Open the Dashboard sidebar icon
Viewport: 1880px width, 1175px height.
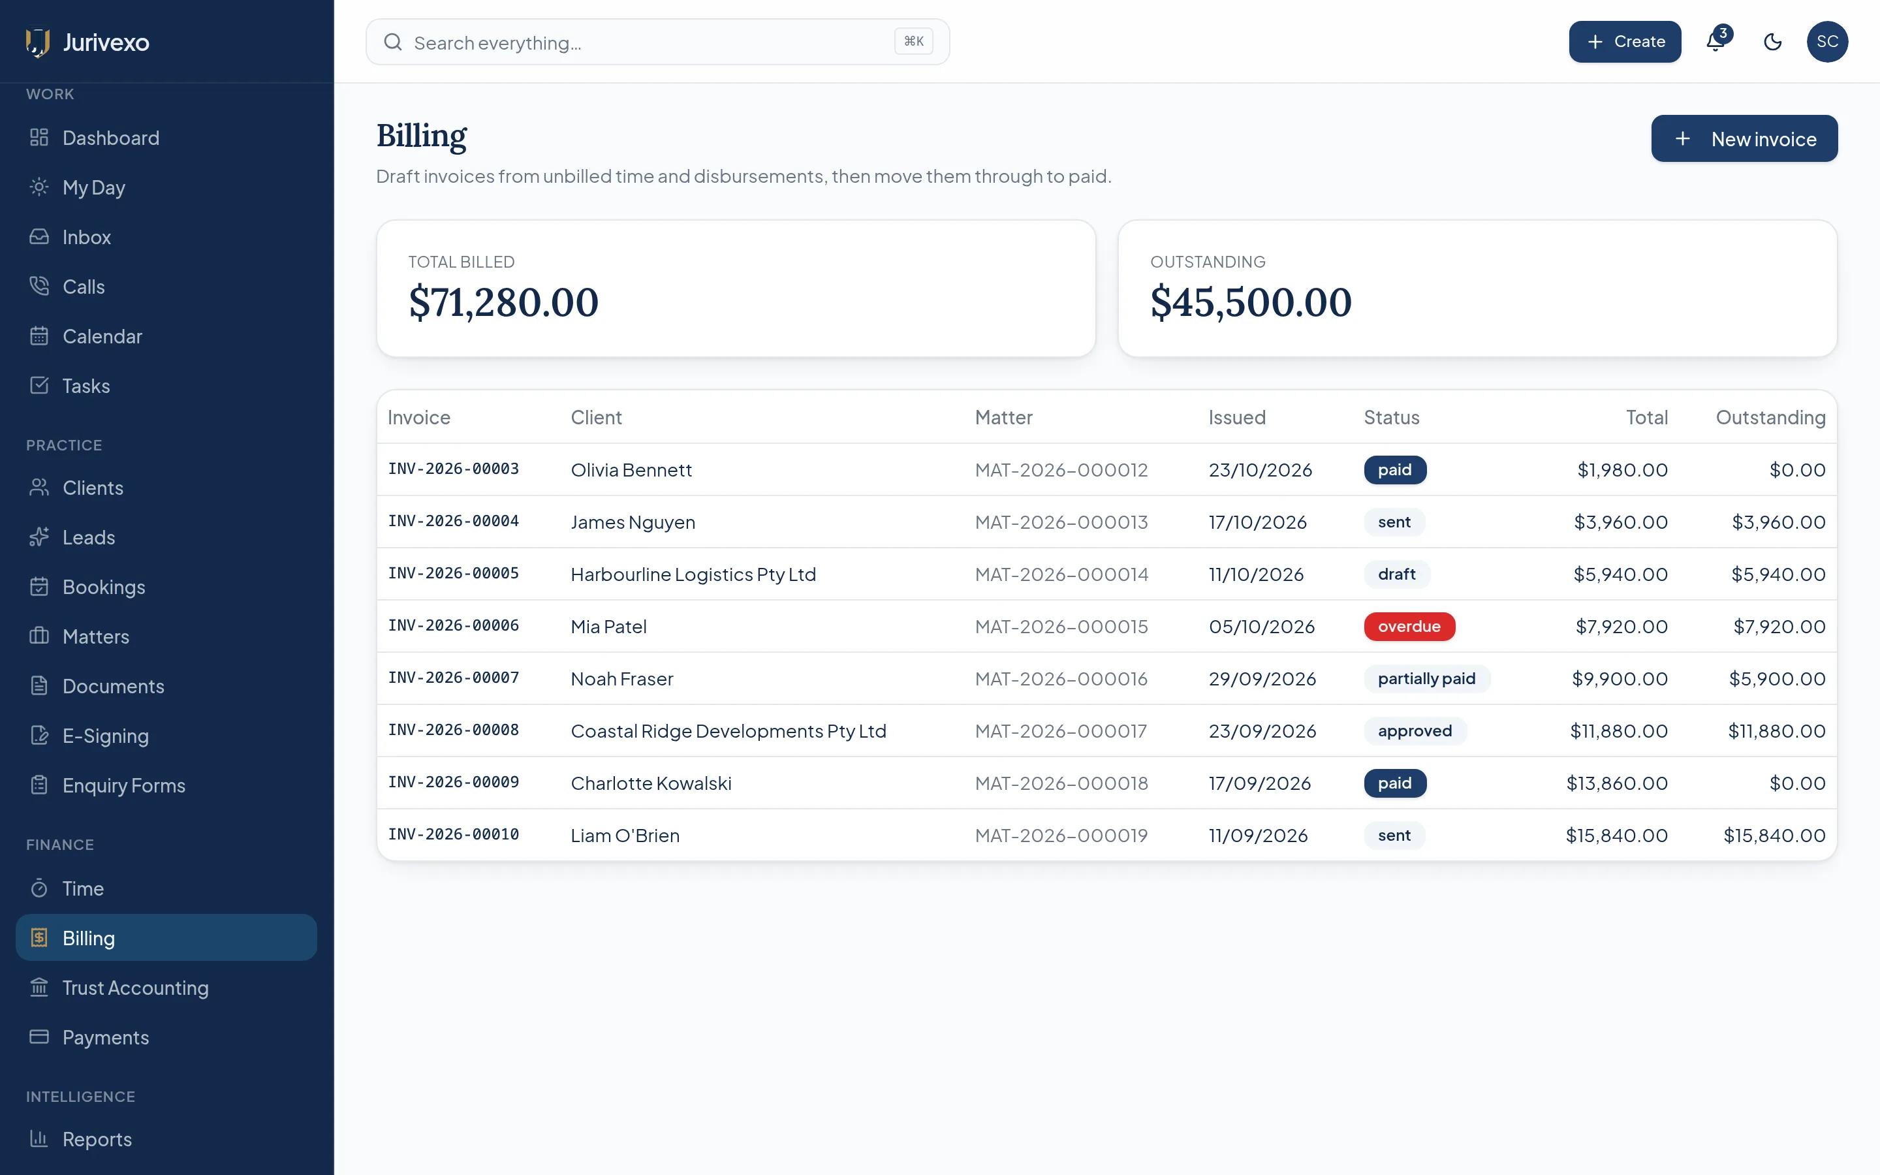click(39, 138)
